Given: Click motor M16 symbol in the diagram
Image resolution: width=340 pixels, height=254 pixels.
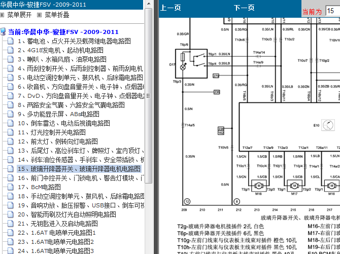Looking at the screenshot, I should [x=259, y=186].
